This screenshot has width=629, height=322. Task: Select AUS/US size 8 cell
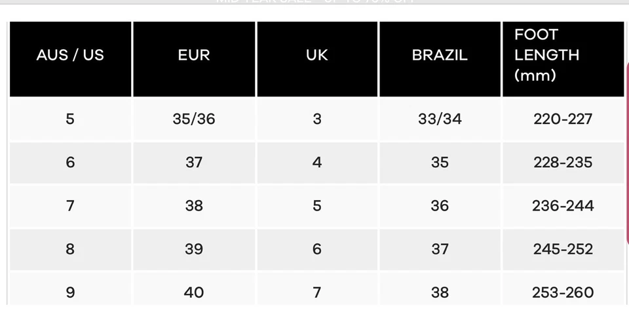[70, 249]
